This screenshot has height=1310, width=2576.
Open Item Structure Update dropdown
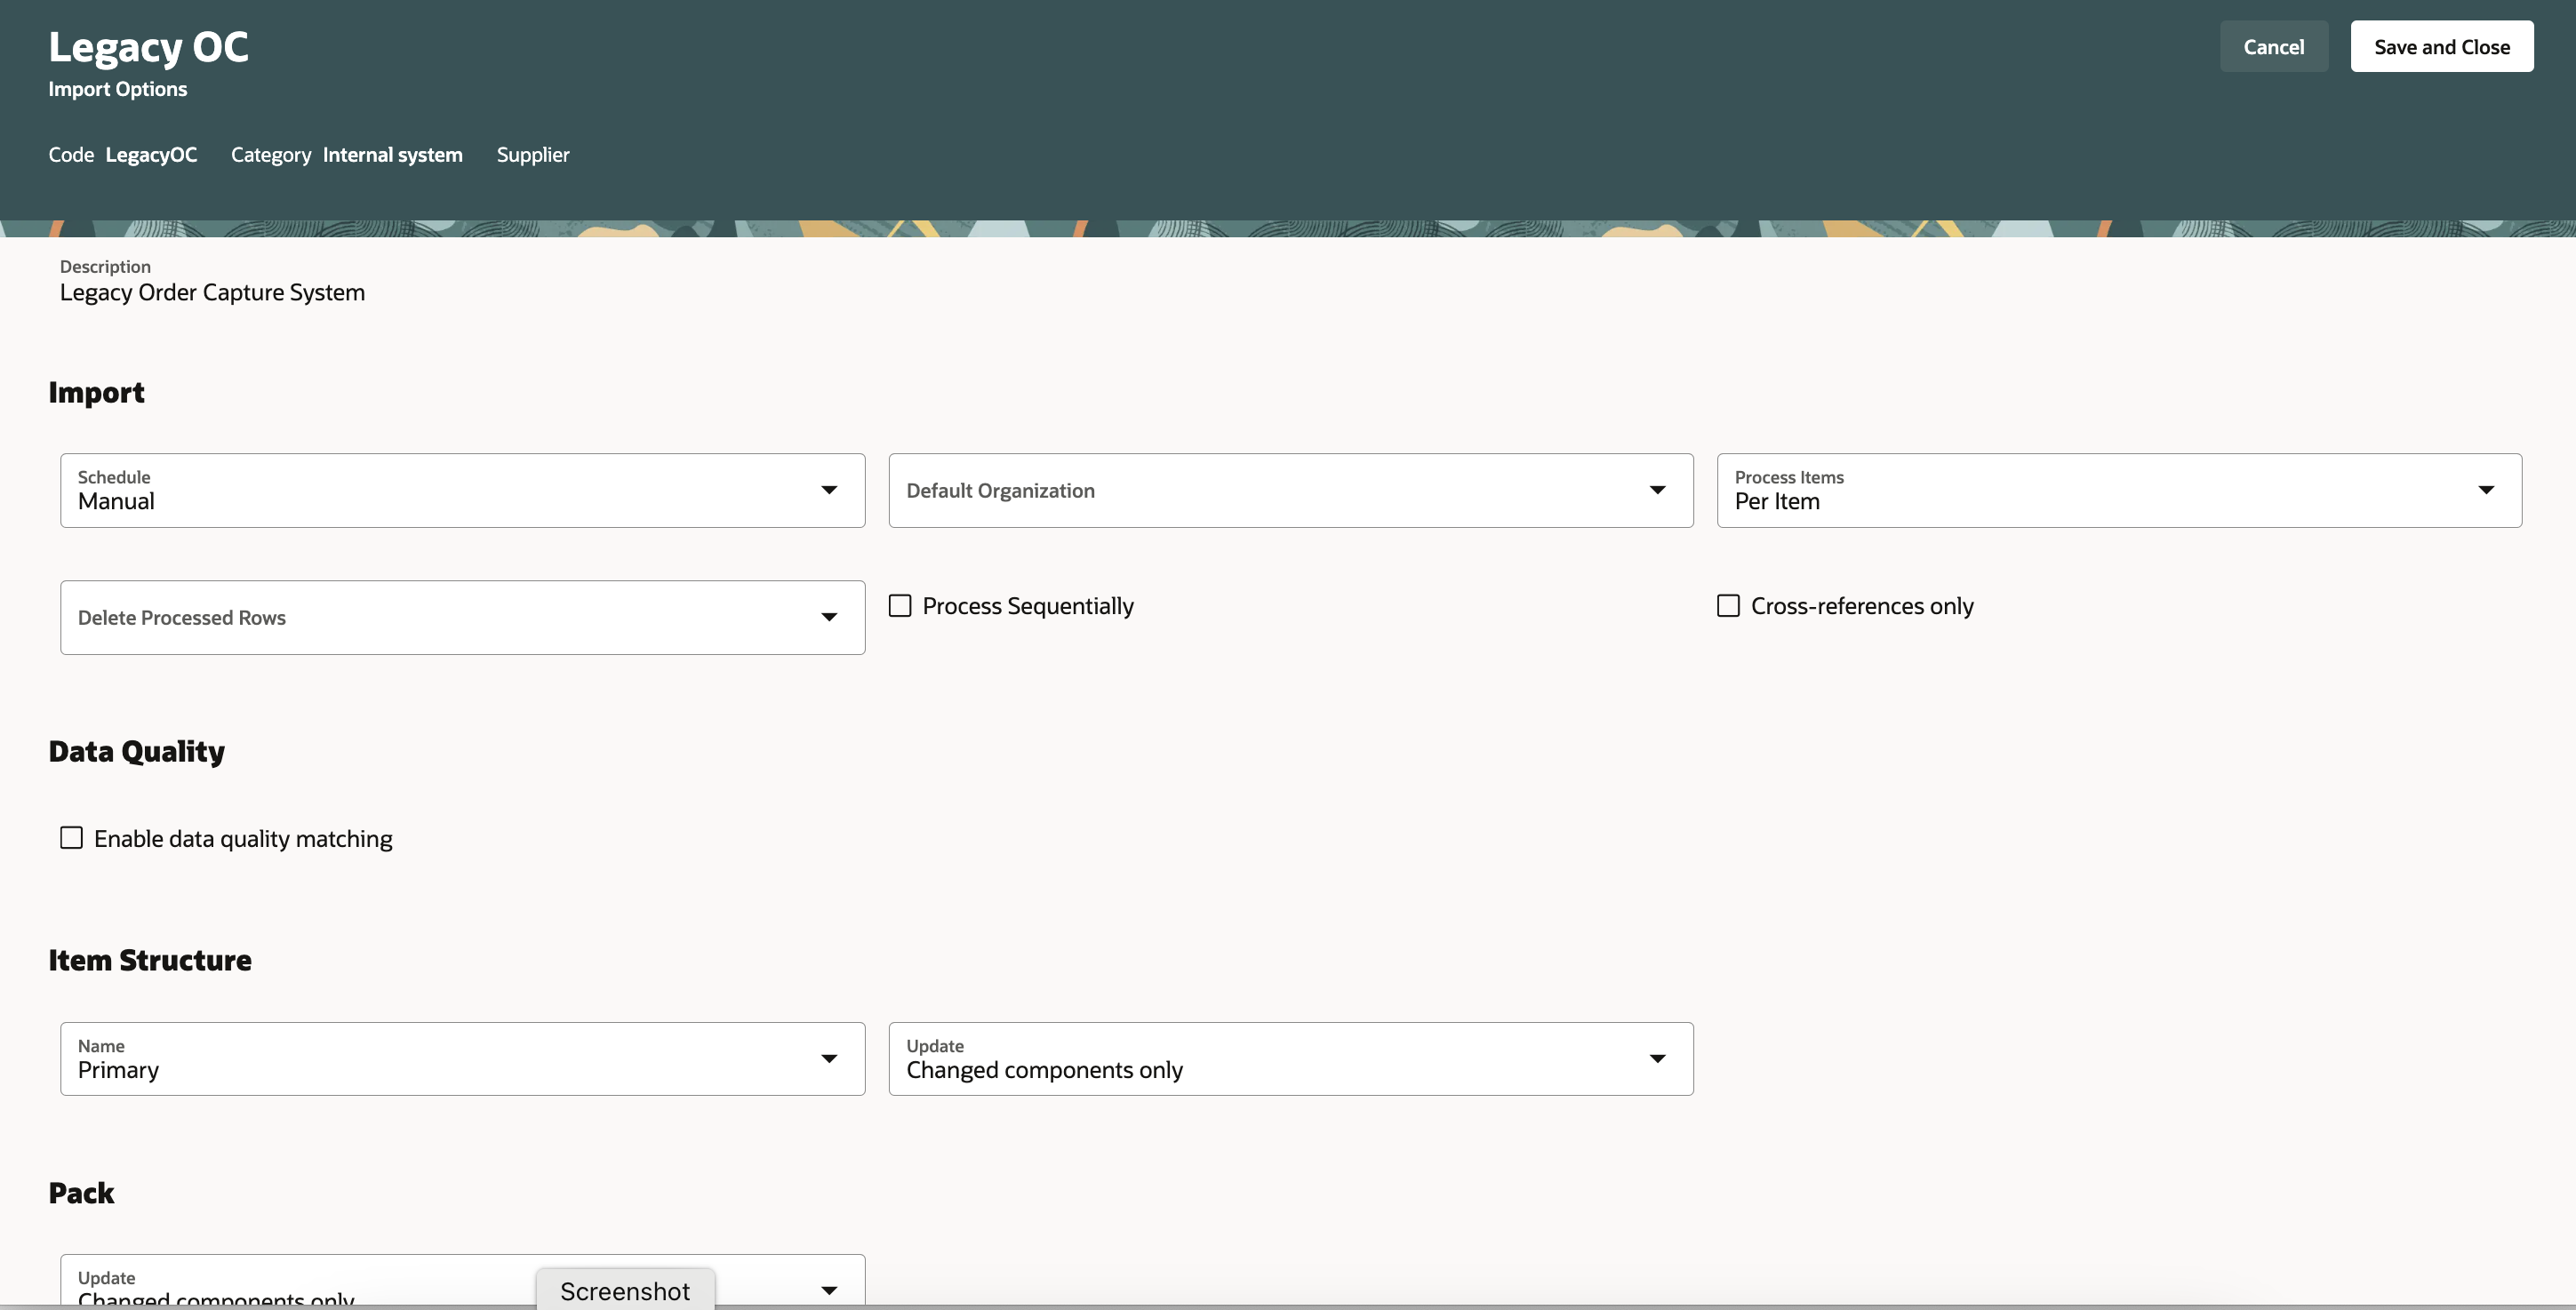[1655, 1058]
